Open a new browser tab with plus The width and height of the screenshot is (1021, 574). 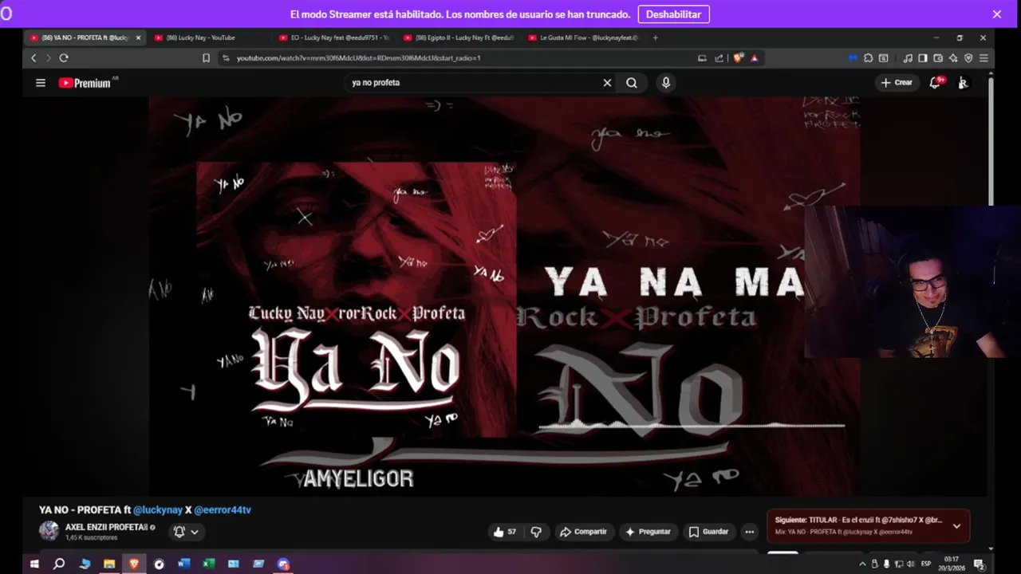point(656,37)
